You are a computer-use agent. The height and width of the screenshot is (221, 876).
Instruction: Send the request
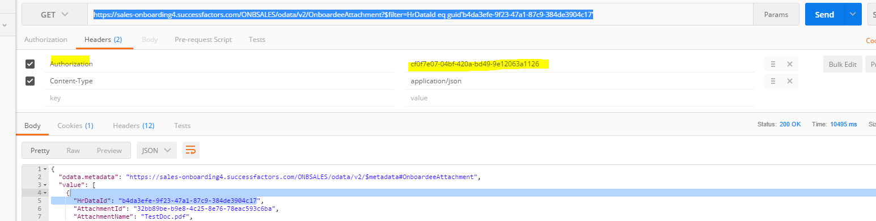[824, 15]
